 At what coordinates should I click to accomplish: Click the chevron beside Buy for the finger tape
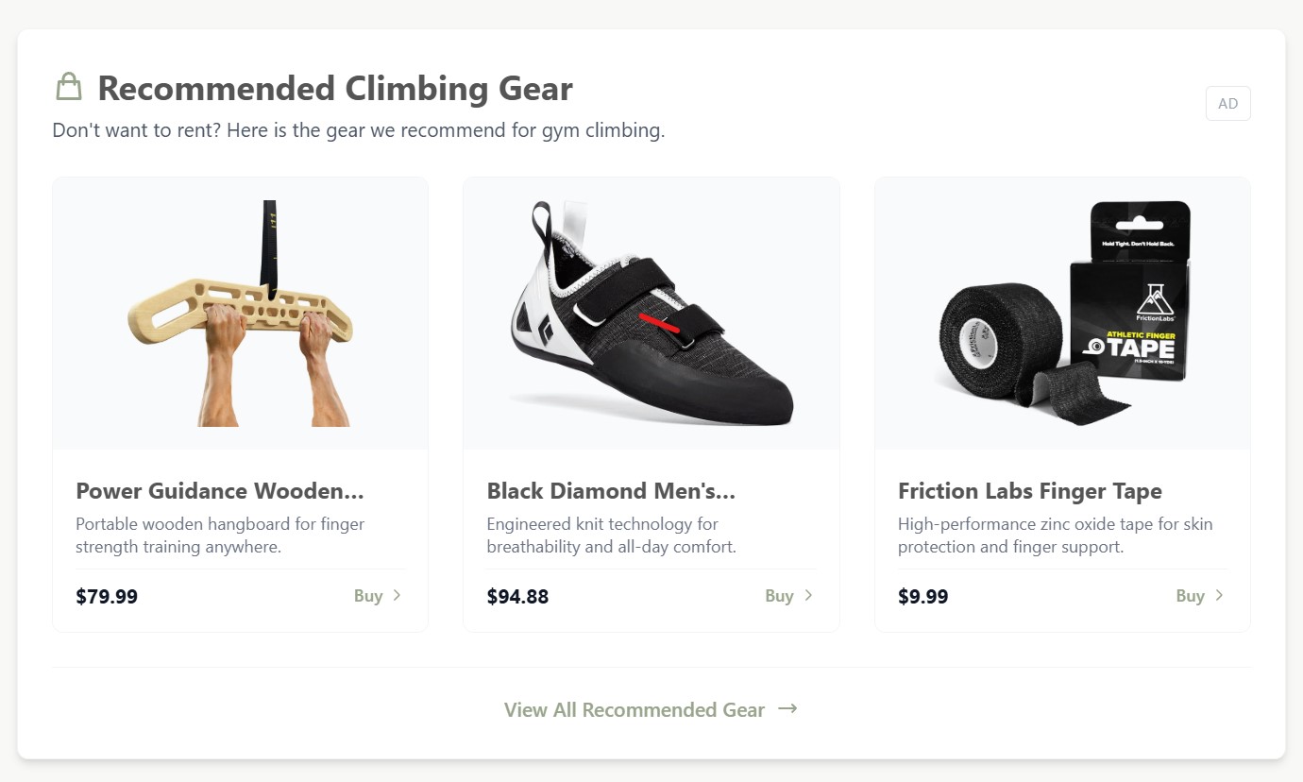1219,596
